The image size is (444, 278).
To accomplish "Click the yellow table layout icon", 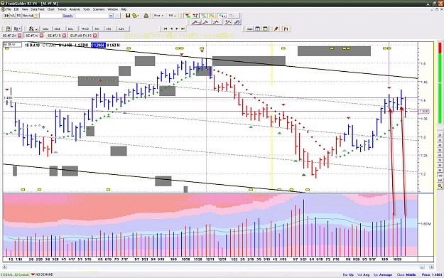I will coord(265,29).
